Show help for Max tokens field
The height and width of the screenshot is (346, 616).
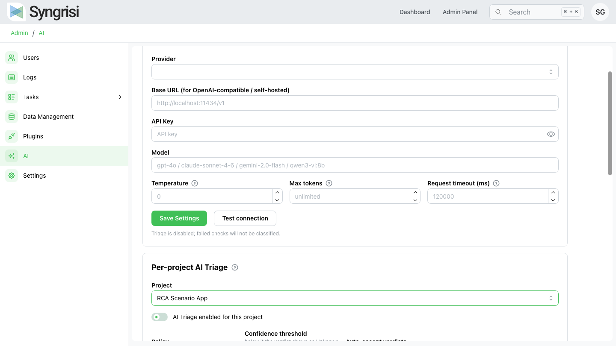click(329, 183)
